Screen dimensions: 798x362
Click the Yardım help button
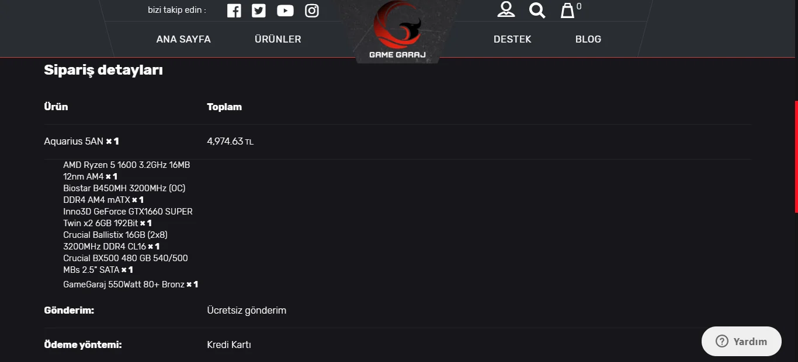point(741,342)
